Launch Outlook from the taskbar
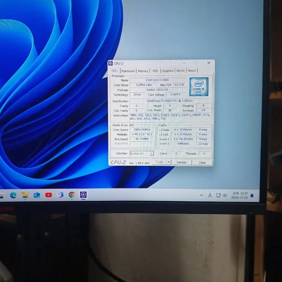The height and width of the screenshot is (282, 282). click(37, 195)
